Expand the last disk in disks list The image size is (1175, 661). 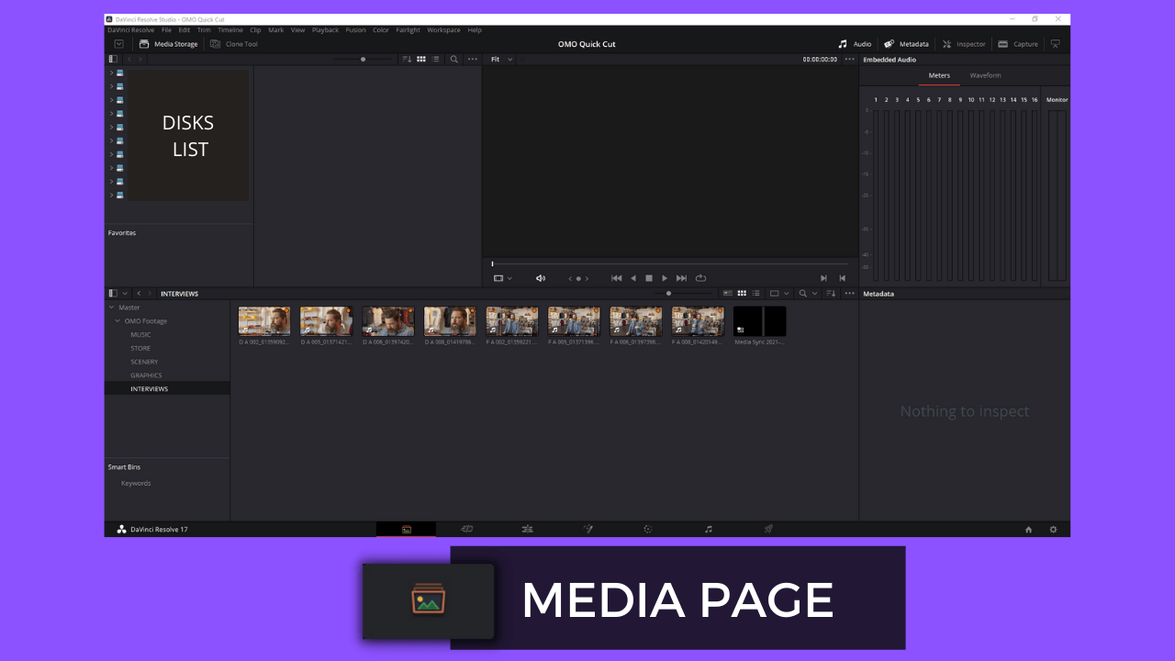pos(111,195)
